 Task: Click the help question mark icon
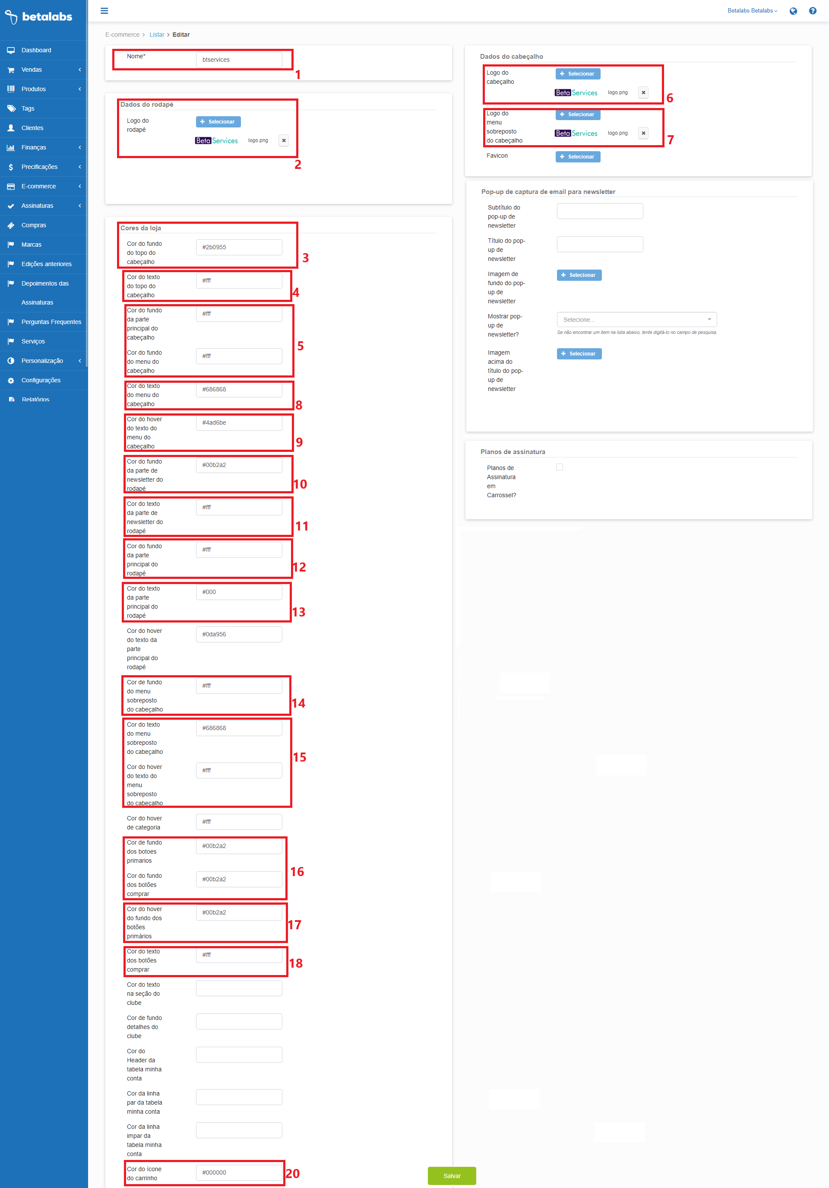[813, 10]
